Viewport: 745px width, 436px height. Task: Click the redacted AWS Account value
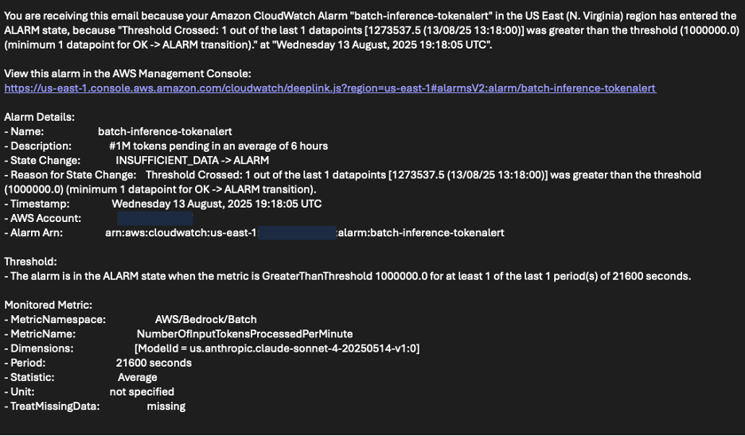coord(154,218)
